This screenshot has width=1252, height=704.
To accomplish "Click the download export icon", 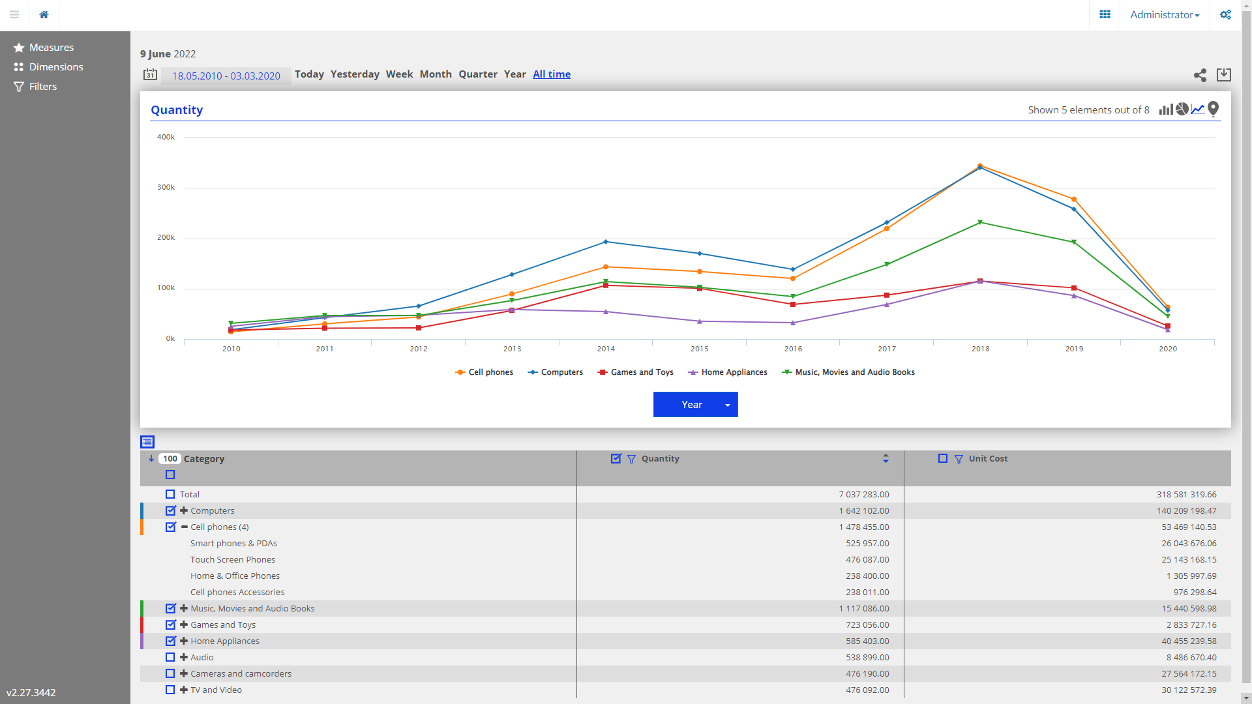I will pyautogui.click(x=1224, y=75).
